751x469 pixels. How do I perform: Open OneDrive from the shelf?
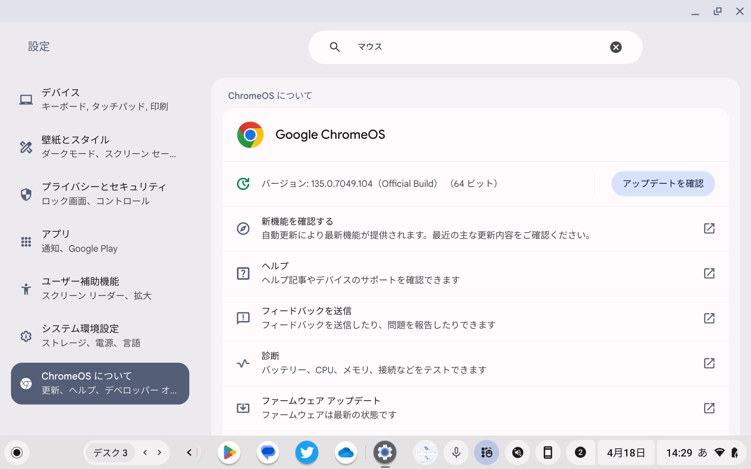point(346,452)
